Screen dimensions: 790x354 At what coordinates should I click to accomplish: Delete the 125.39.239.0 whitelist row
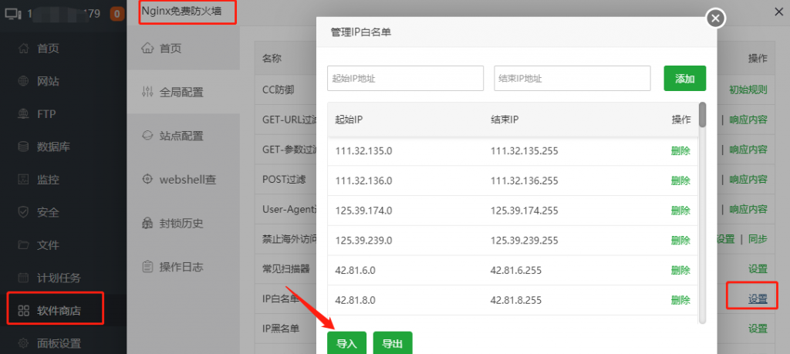point(680,240)
